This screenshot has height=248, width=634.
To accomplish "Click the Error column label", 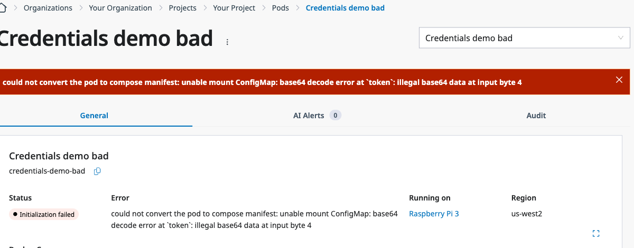I will (120, 198).
